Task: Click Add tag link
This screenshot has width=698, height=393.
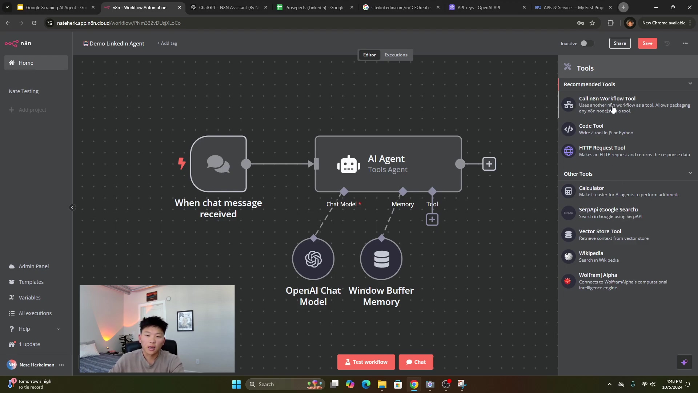Action: pos(167,43)
